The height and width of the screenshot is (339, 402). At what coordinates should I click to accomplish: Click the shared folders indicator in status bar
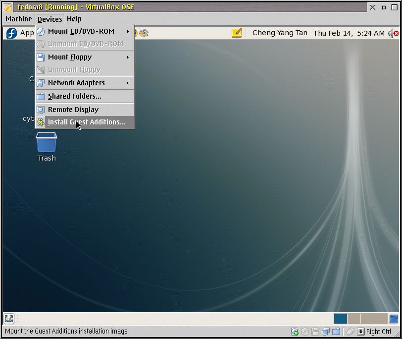[336, 332]
